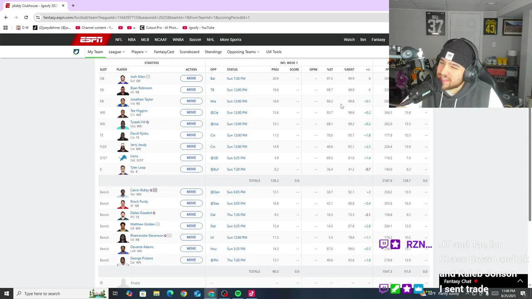
Task: Click the team shield logo icon
Action: [x=76, y=52]
